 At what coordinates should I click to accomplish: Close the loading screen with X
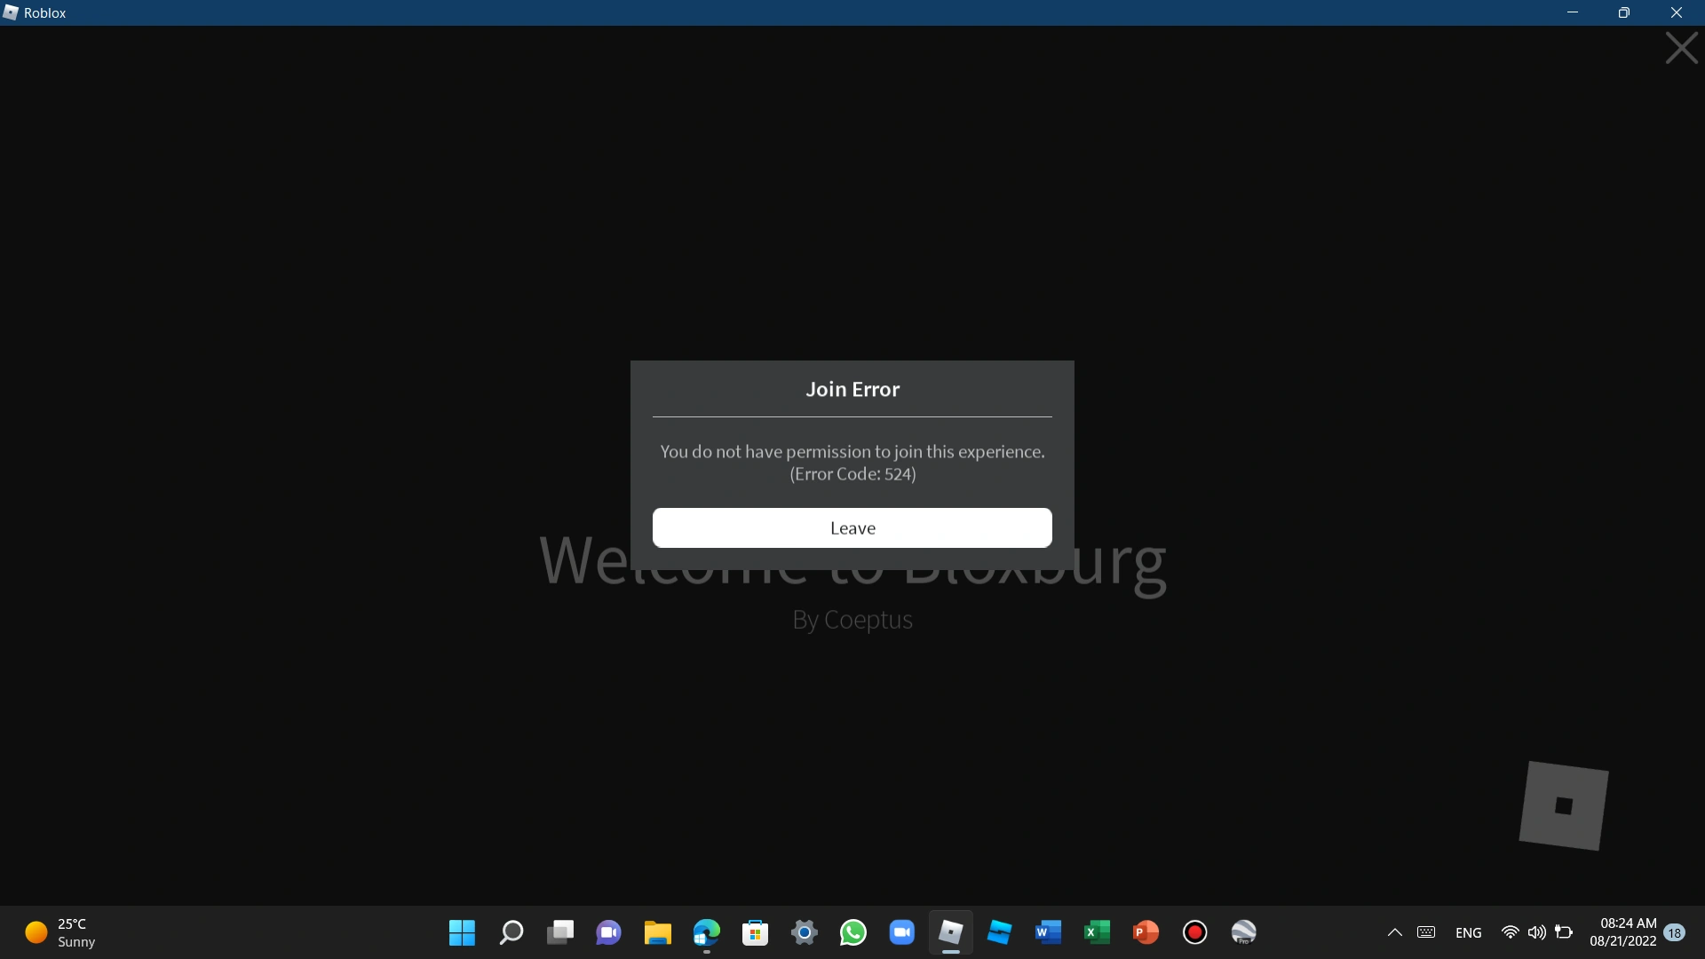pyautogui.click(x=1681, y=48)
